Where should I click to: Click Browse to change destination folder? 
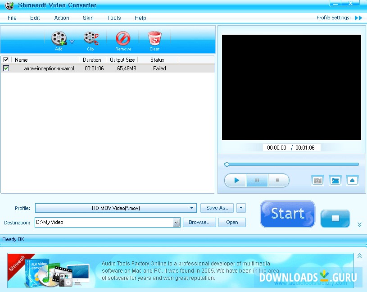coord(199,222)
